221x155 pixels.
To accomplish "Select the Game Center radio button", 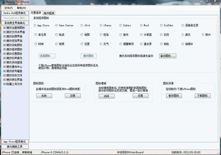I will pyautogui.click(x=56, y=25).
